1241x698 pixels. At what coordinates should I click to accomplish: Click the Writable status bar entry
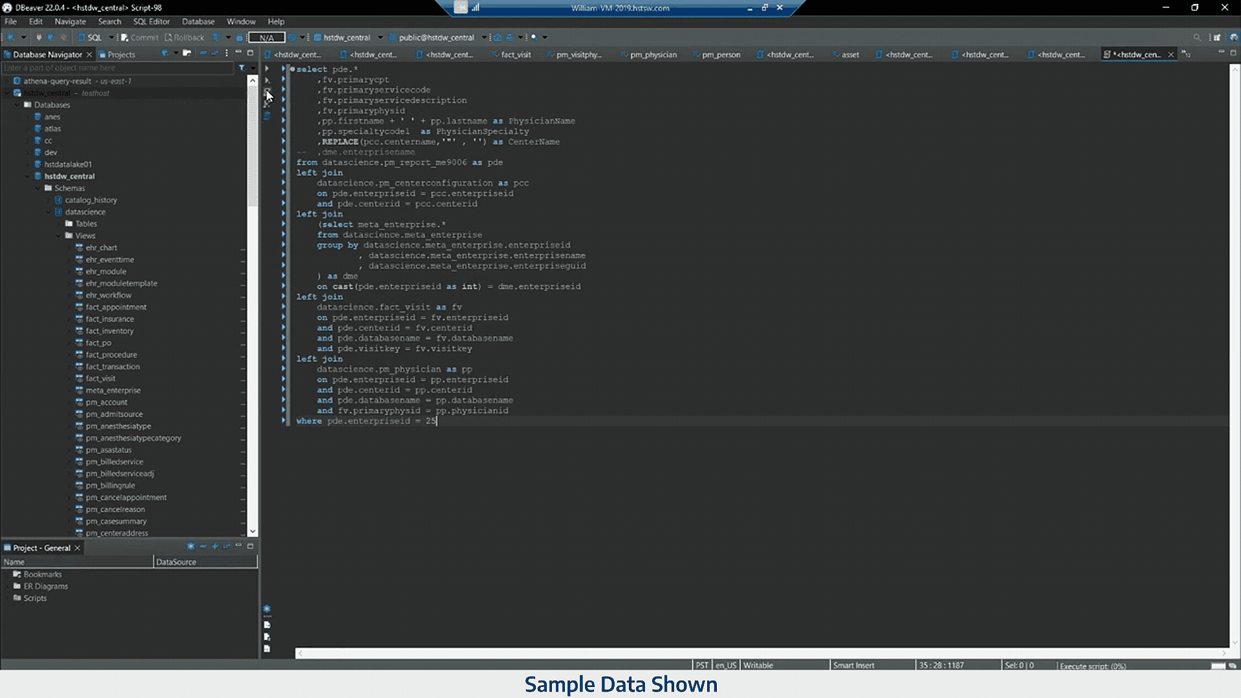click(x=758, y=665)
